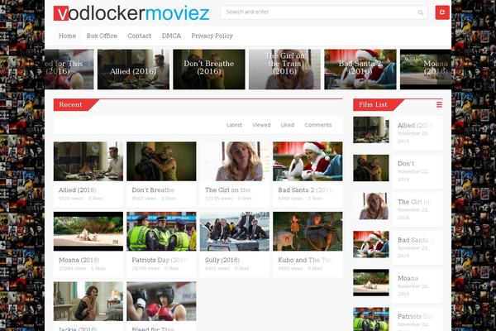Click Jackie thumbnail in Recent grid
The width and height of the screenshot is (496, 331).
[x=88, y=301]
